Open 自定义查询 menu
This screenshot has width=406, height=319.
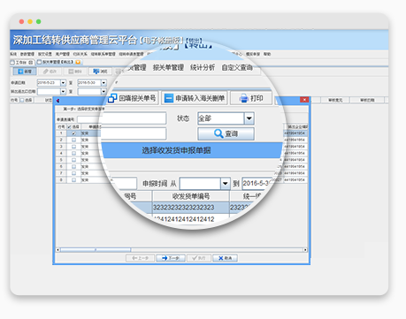coord(237,67)
